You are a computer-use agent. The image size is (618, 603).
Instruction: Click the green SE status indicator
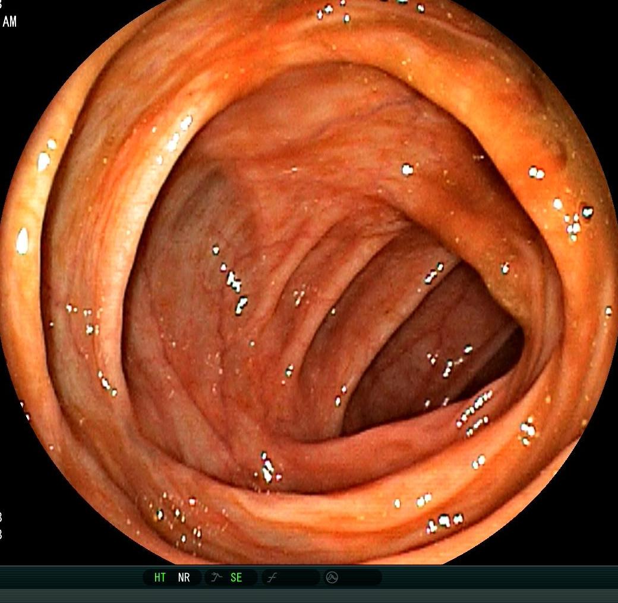(236, 577)
